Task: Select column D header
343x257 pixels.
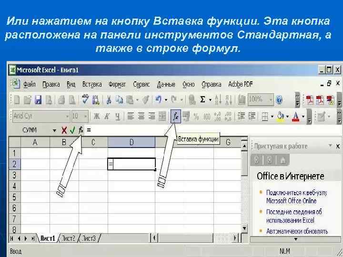Action: [x=131, y=142]
